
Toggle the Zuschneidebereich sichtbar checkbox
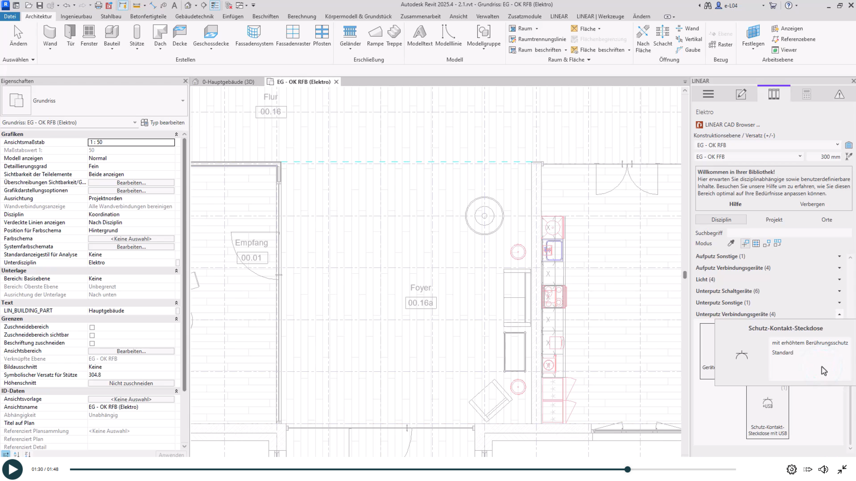click(x=92, y=335)
